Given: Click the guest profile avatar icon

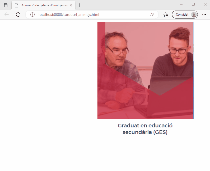Looking at the screenshot, I should point(194,15).
